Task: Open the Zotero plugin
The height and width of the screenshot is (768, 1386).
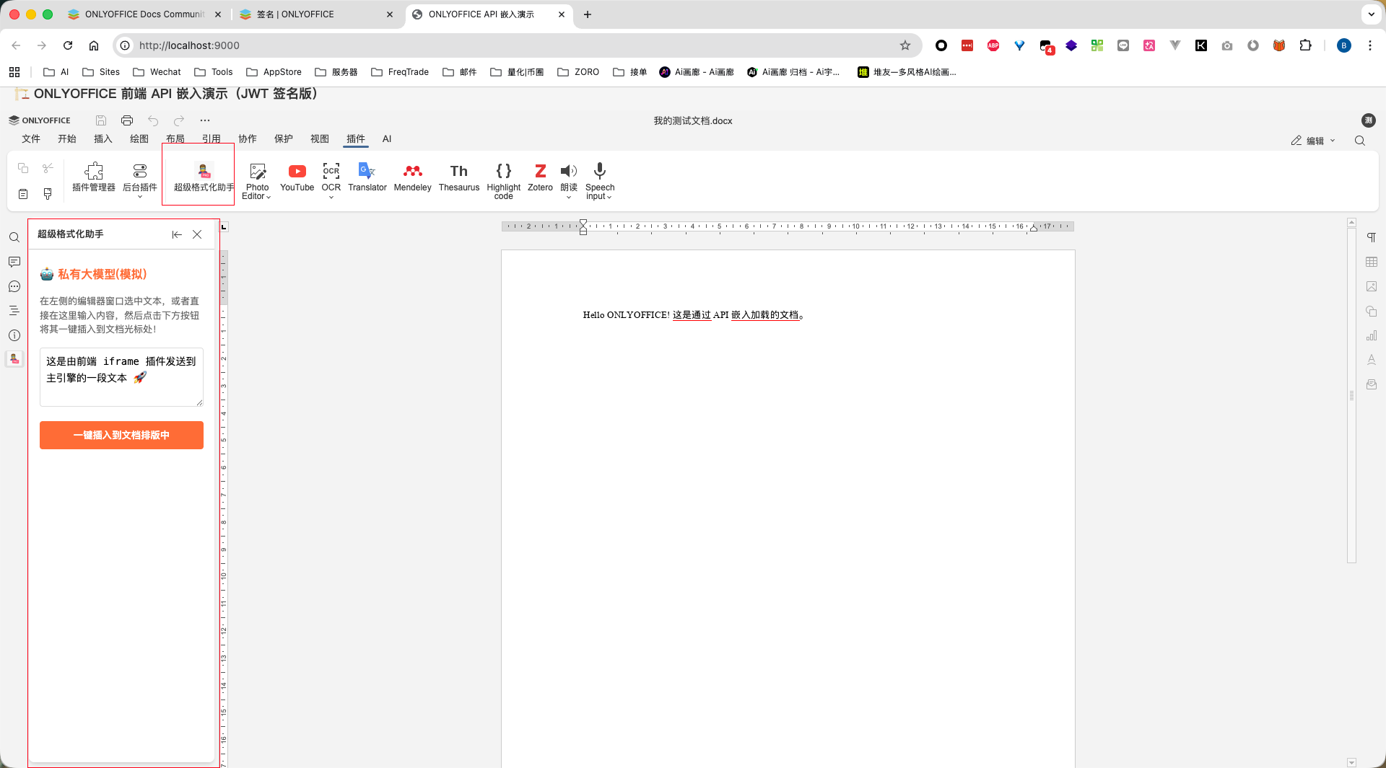Action: tap(540, 177)
